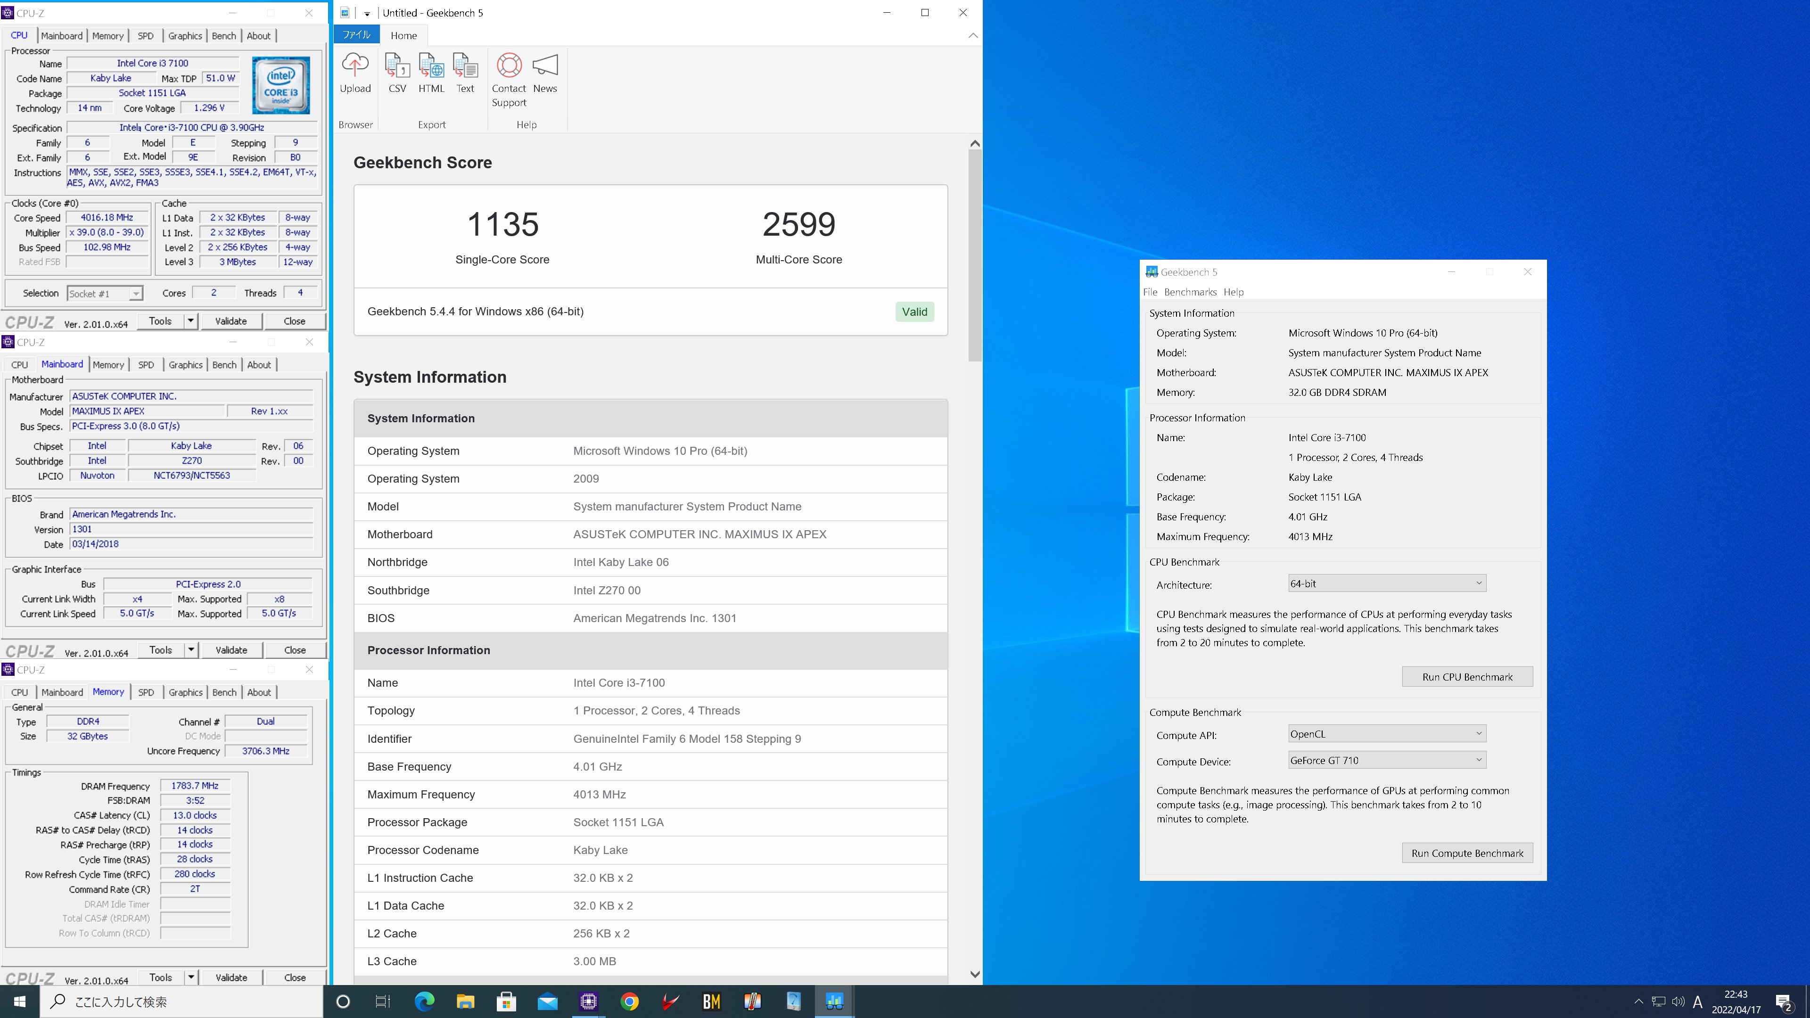Open Tools dropdown arrow in top CPU-Z window
The width and height of the screenshot is (1810, 1018).
click(190, 321)
